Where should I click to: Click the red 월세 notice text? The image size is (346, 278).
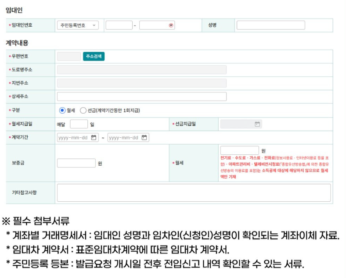point(274,167)
